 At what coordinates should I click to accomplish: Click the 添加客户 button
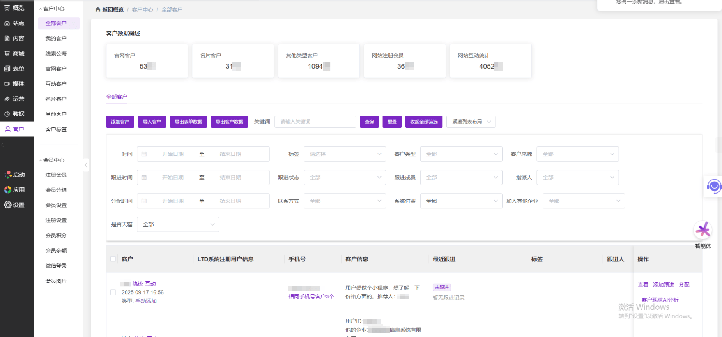coord(120,122)
